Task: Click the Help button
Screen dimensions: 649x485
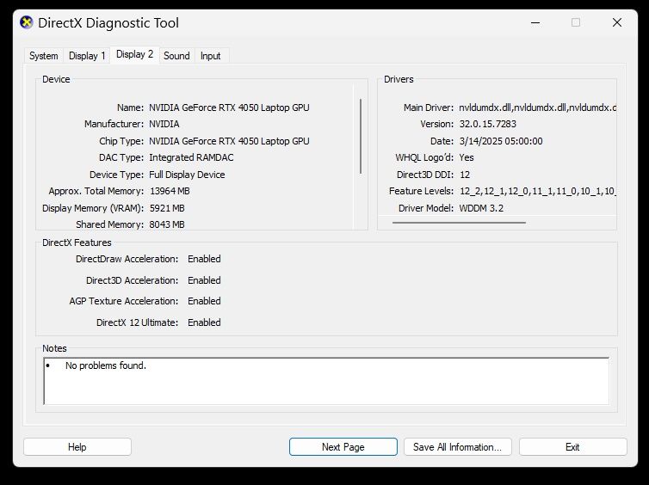Action: pos(77,447)
